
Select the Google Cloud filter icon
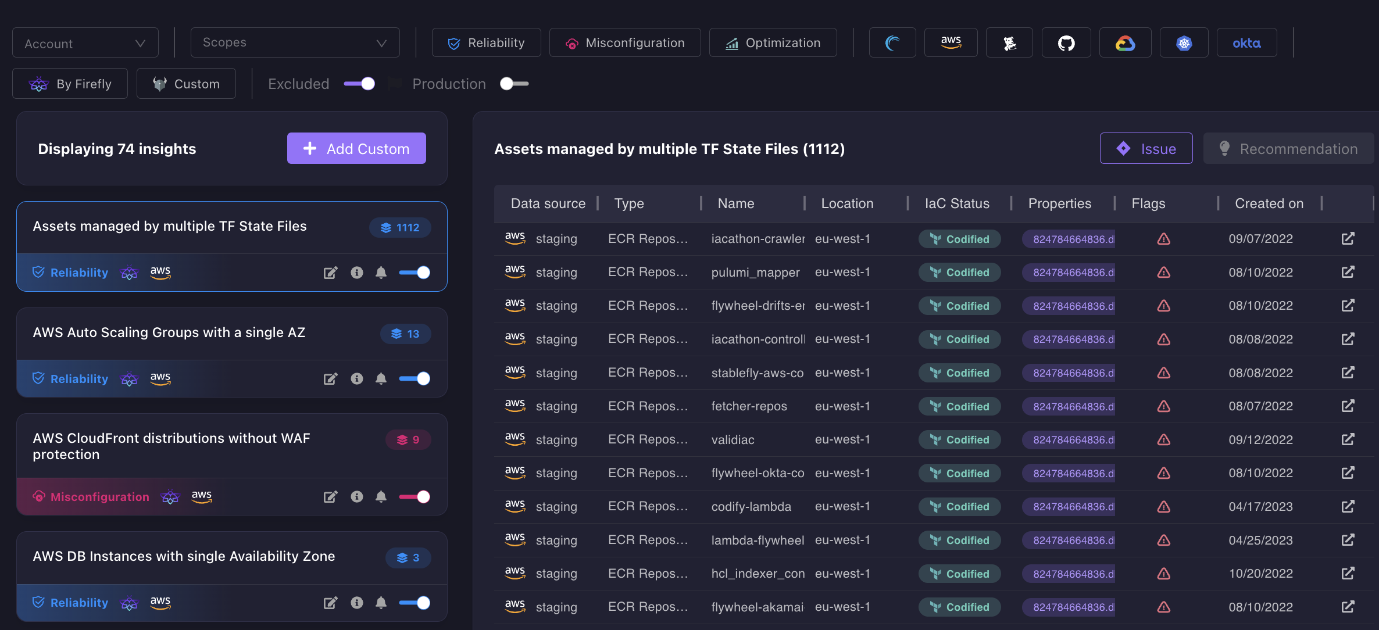coord(1124,42)
